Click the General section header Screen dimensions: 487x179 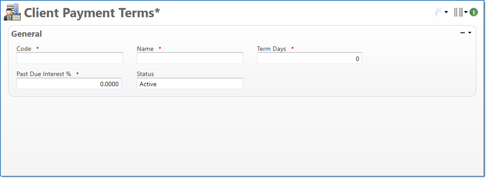pos(27,34)
